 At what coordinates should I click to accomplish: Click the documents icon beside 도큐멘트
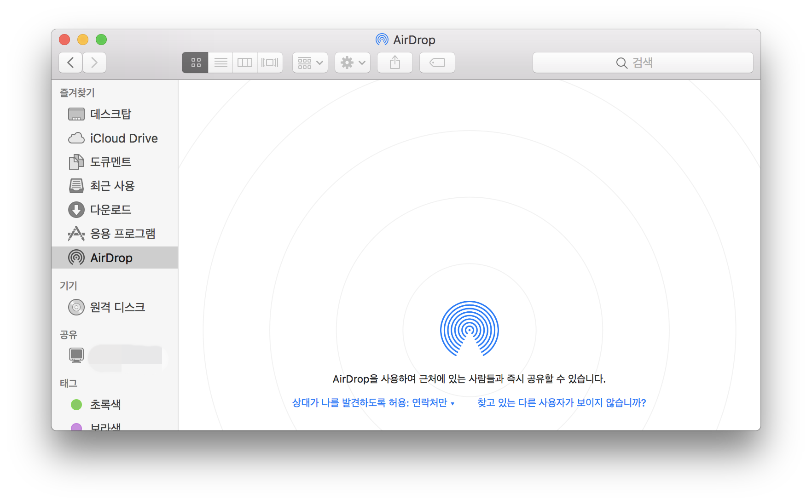[76, 162]
